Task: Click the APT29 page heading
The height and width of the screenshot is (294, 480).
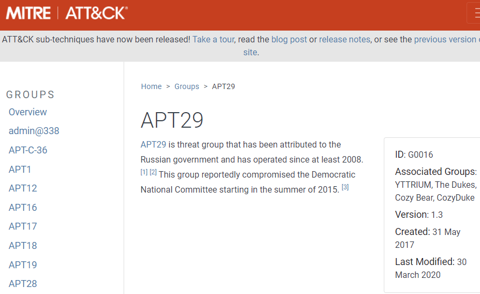Action: pos(172,120)
